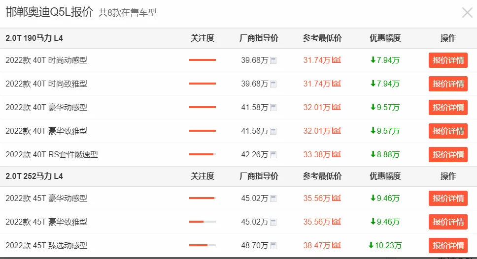Click 报价详情 for 45T 豪华动感型

(x=448, y=199)
